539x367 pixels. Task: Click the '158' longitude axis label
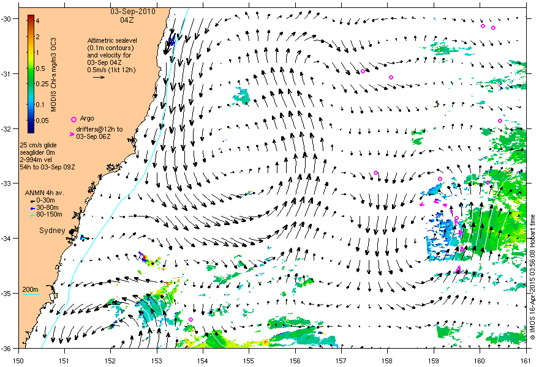[x=387, y=361]
